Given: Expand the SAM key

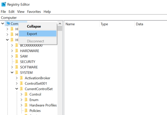Looking at the screenshot, I should coord(12,56).
